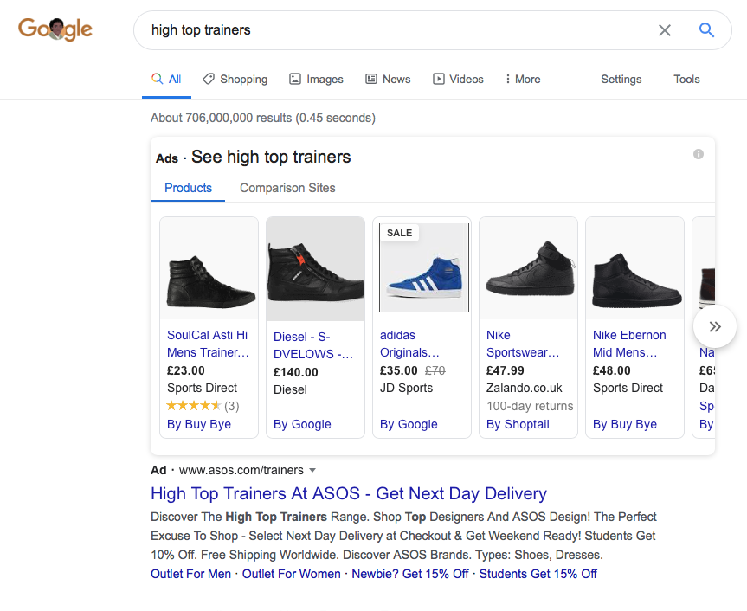Click By Buy Bye under SoulCal product
This screenshot has width=747, height=611.
[x=199, y=424]
